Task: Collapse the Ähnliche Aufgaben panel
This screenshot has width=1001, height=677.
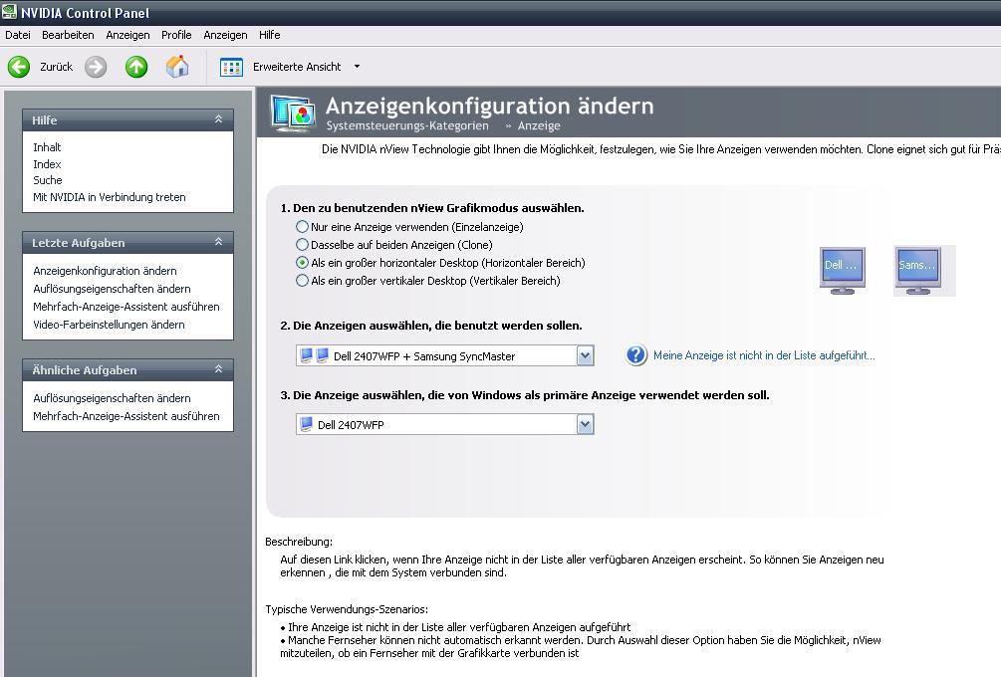Action: pos(218,369)
